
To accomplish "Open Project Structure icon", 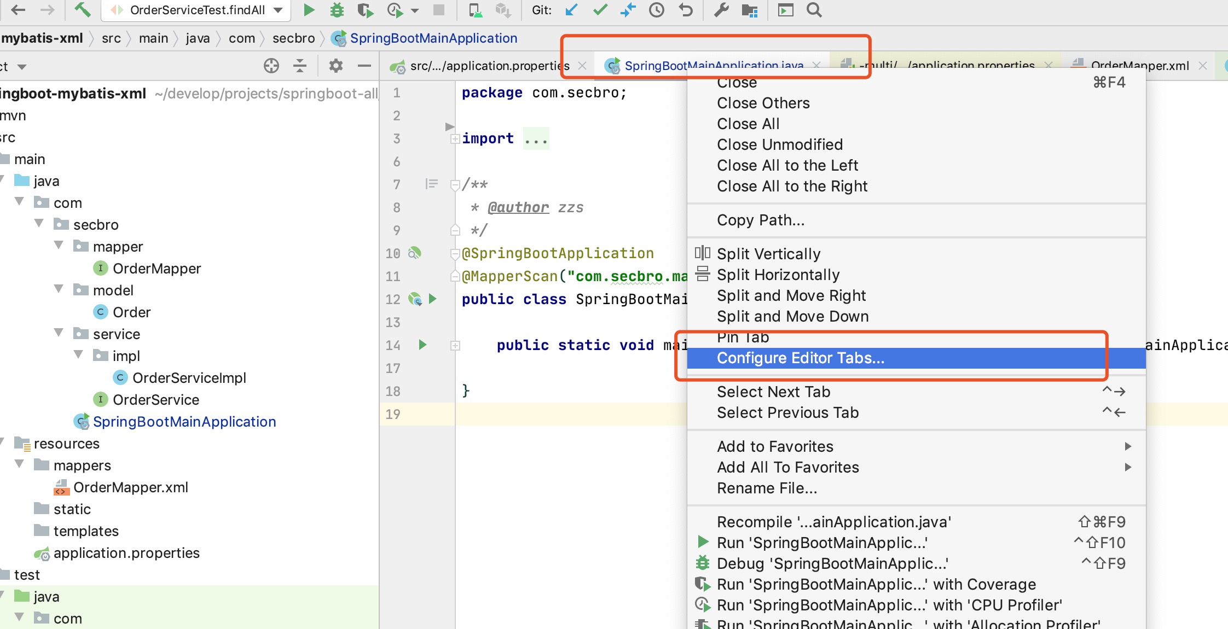I will [750, 10].
